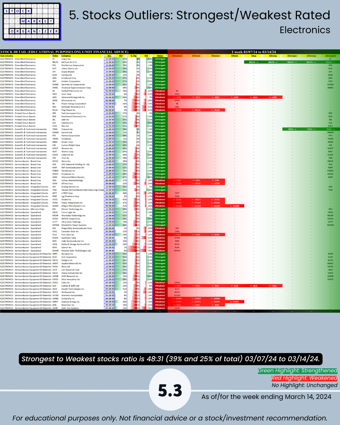The width and height of the screenshot is (340, 425).
Task: Select the Micron Technology Inc cell
Action: click(82, 209)
